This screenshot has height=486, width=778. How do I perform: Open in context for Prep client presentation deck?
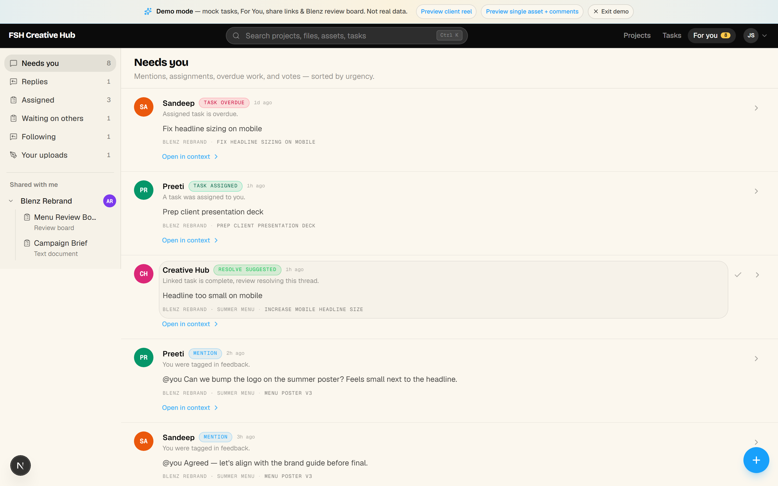click(190, 240)
